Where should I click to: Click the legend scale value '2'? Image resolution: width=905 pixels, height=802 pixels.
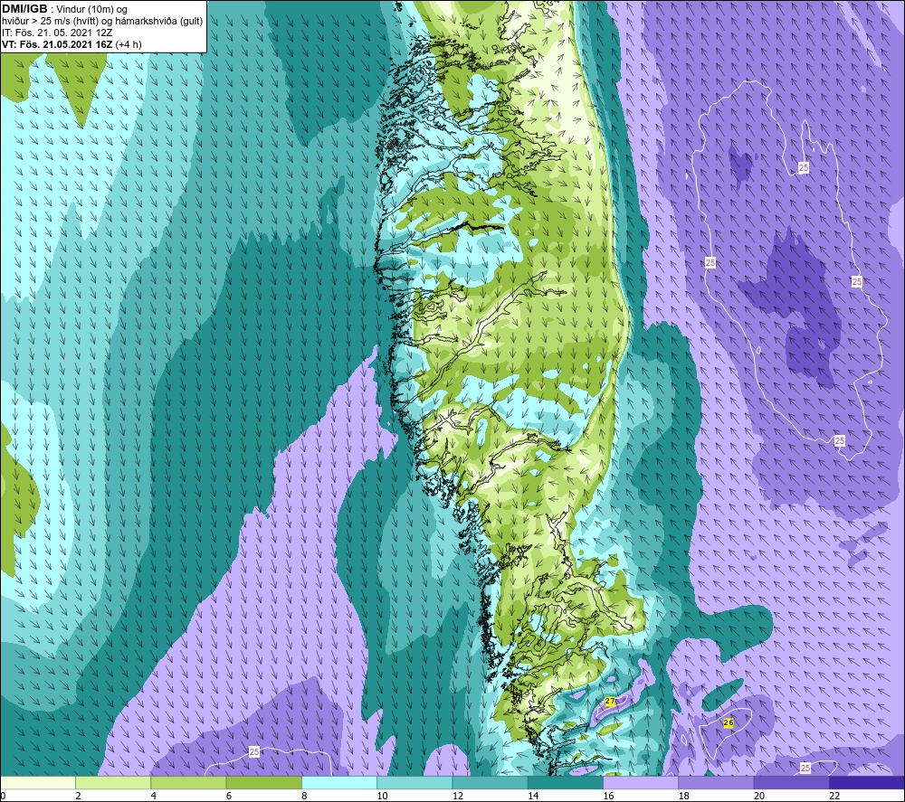(x=78, y=796)
